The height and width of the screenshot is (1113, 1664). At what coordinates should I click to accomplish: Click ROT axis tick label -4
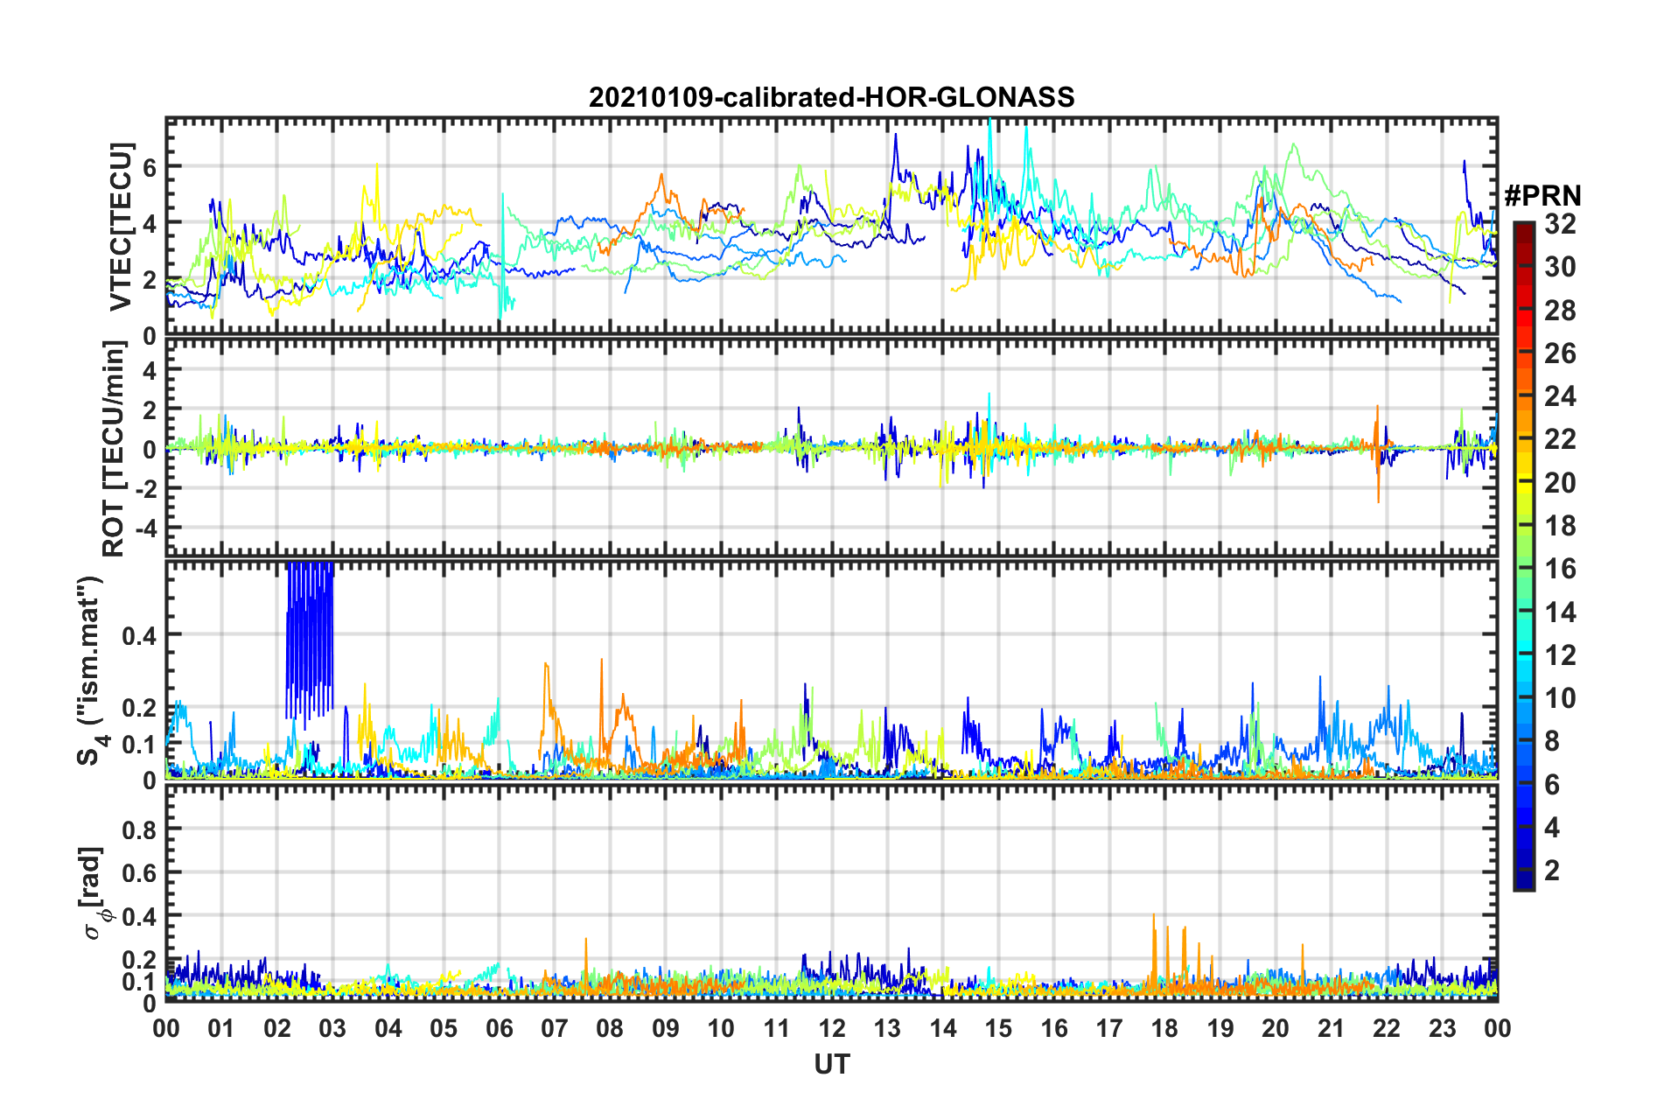click(x=145, y=528)
